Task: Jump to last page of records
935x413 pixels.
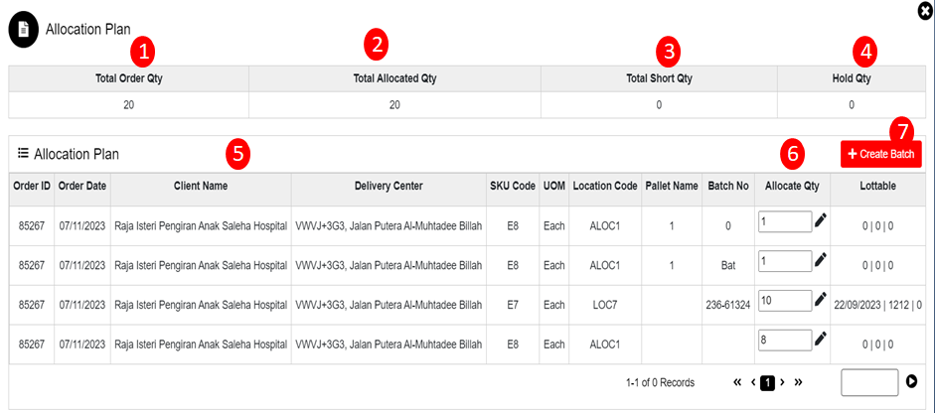Action: (798, 382)
